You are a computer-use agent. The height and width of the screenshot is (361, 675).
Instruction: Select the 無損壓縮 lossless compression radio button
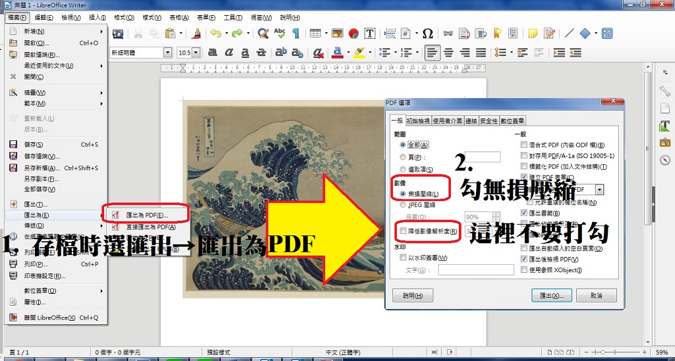pos(403,193)
